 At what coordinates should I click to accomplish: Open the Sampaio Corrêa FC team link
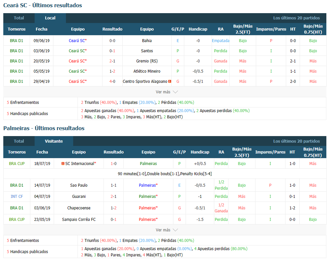pos(79,220)
